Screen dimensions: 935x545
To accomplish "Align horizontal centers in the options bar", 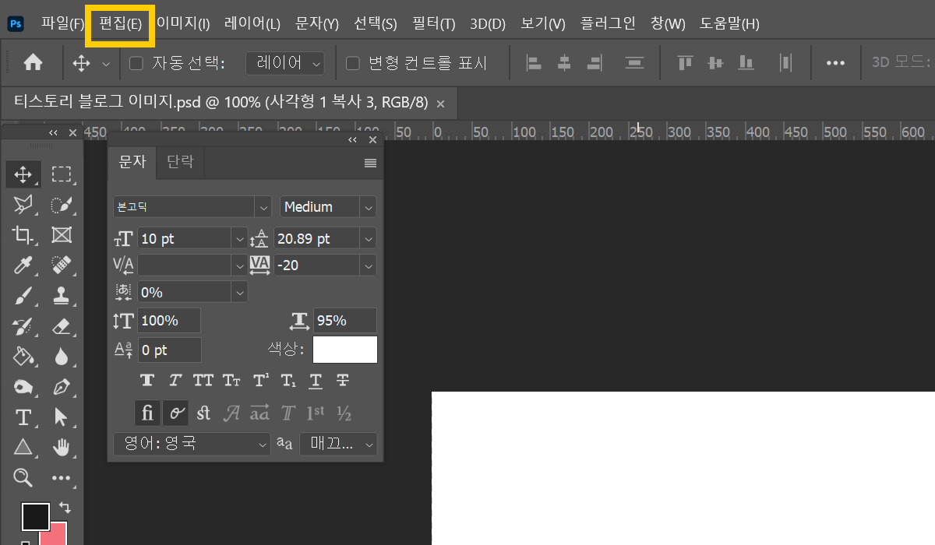I will pyautogui.click(x=564, y=63).
